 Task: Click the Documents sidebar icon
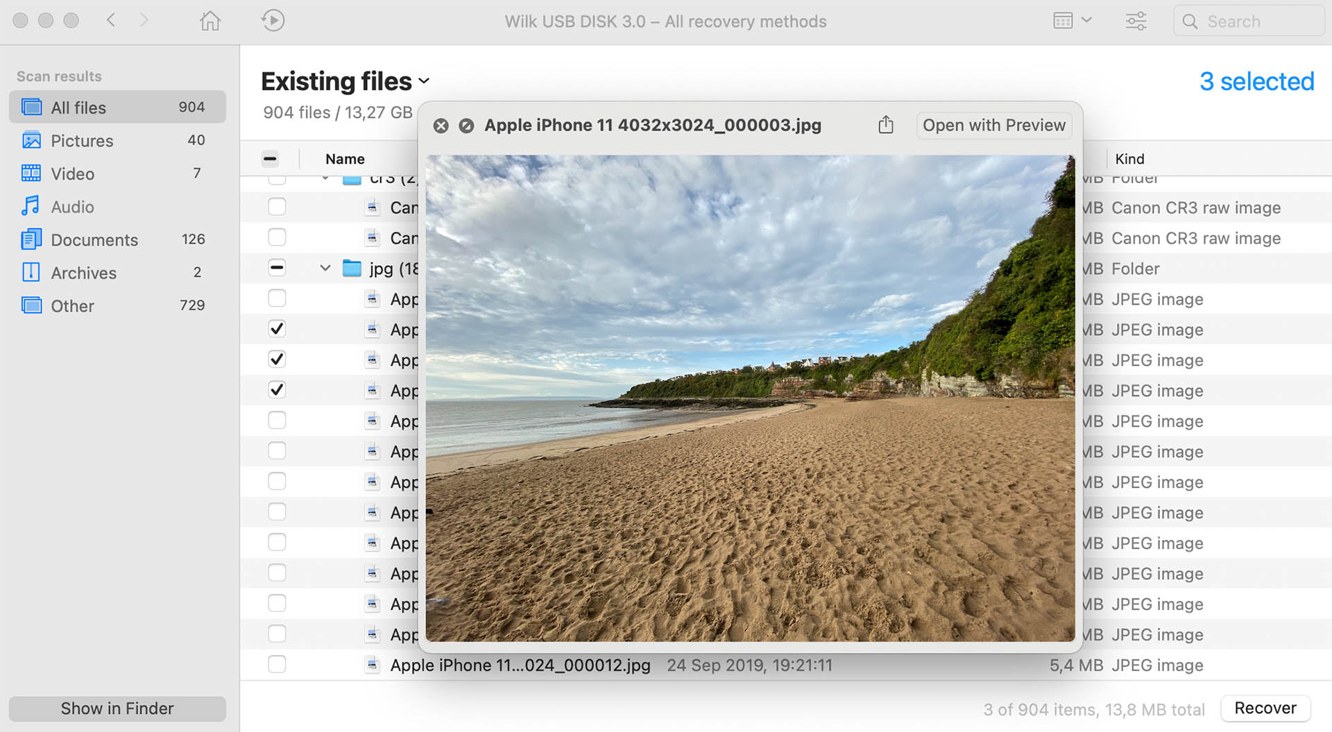click(31, 239)
